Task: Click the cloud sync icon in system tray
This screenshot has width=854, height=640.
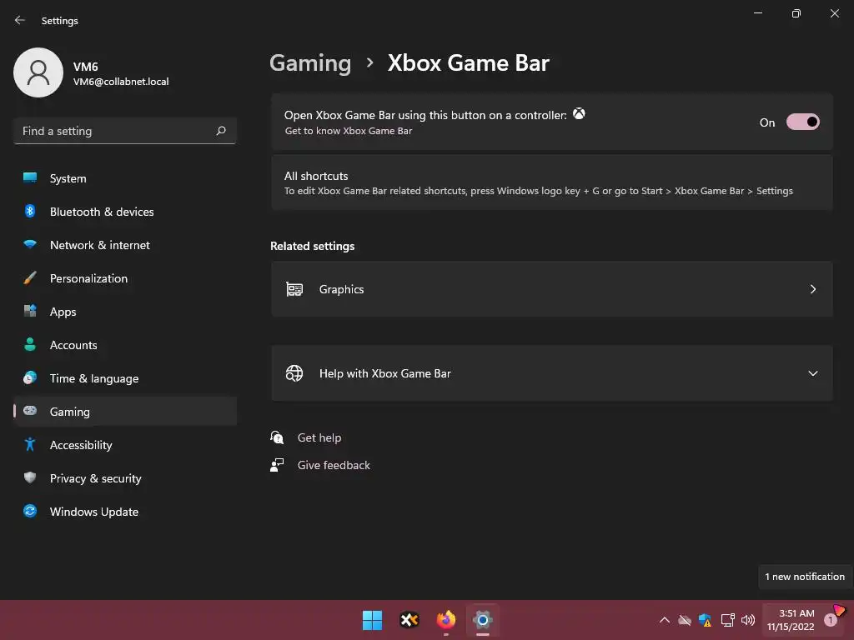Action: (x=685, y=620)
